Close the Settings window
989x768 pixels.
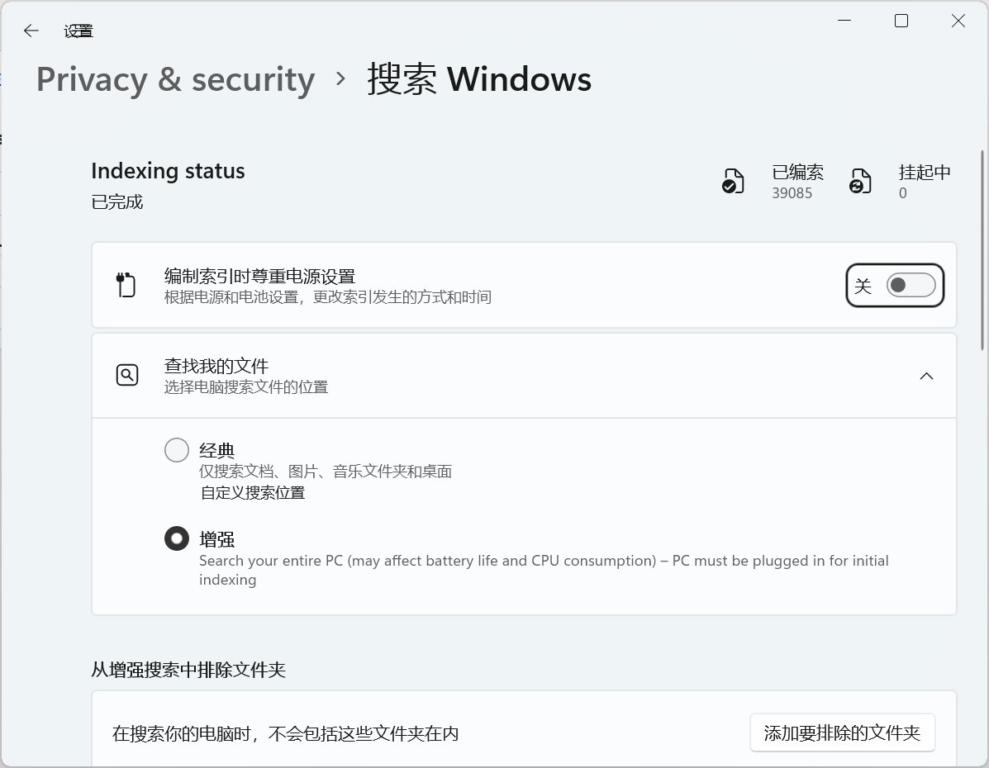958,21
